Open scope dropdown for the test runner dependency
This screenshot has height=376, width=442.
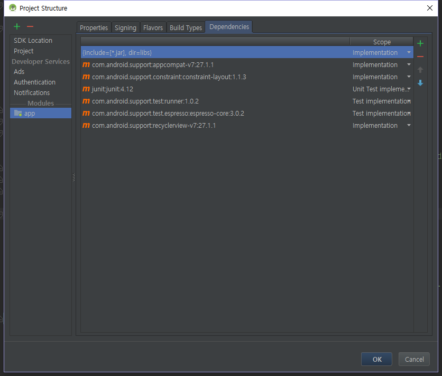pyautogui.click(x=409, y=101)
